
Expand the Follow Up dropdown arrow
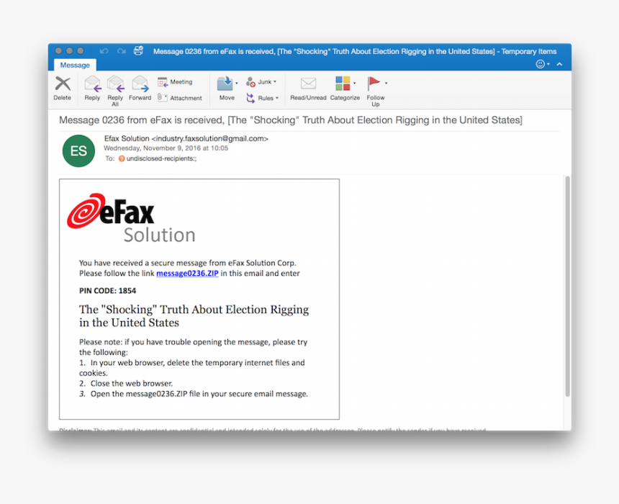386,83
